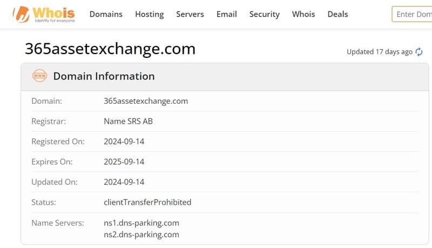Image resolution: width=432 pixels, height=248 pixels.
Task: Click the 'Registrar:' label
Action: 49,121
